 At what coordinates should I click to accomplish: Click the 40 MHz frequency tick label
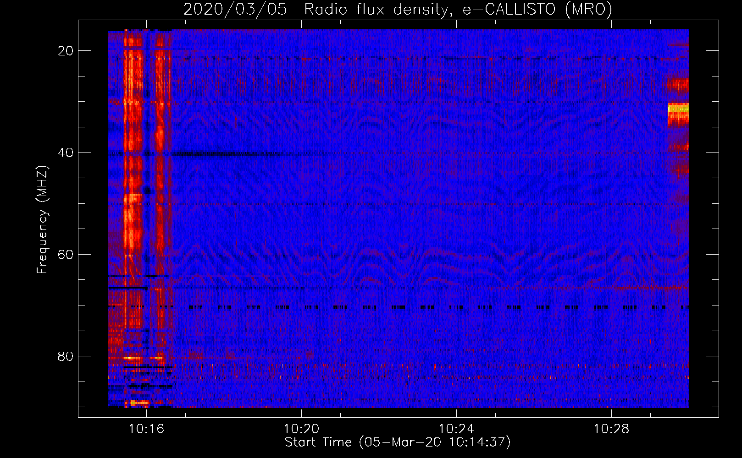[66, 153]
